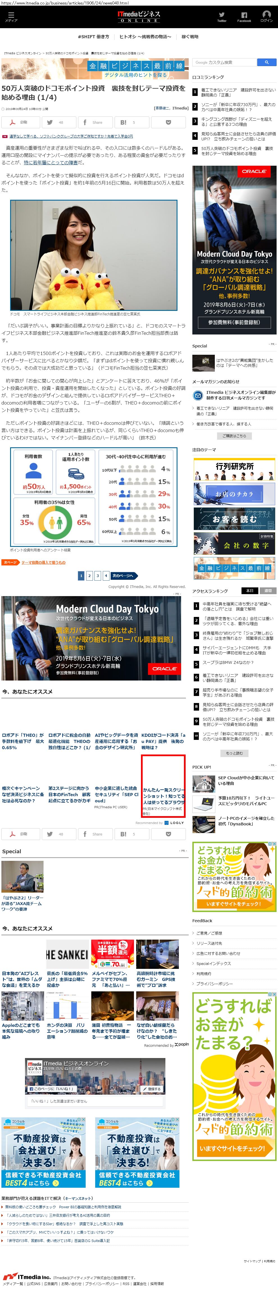The width and height of the screenshot is (278, 1289).
Task: Open the 働き方改革で得する人、損する人 magazine item
Action: coord(224,424)
